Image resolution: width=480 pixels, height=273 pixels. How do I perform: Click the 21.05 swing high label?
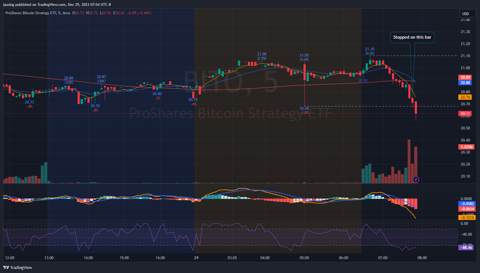tap(304, 55)
